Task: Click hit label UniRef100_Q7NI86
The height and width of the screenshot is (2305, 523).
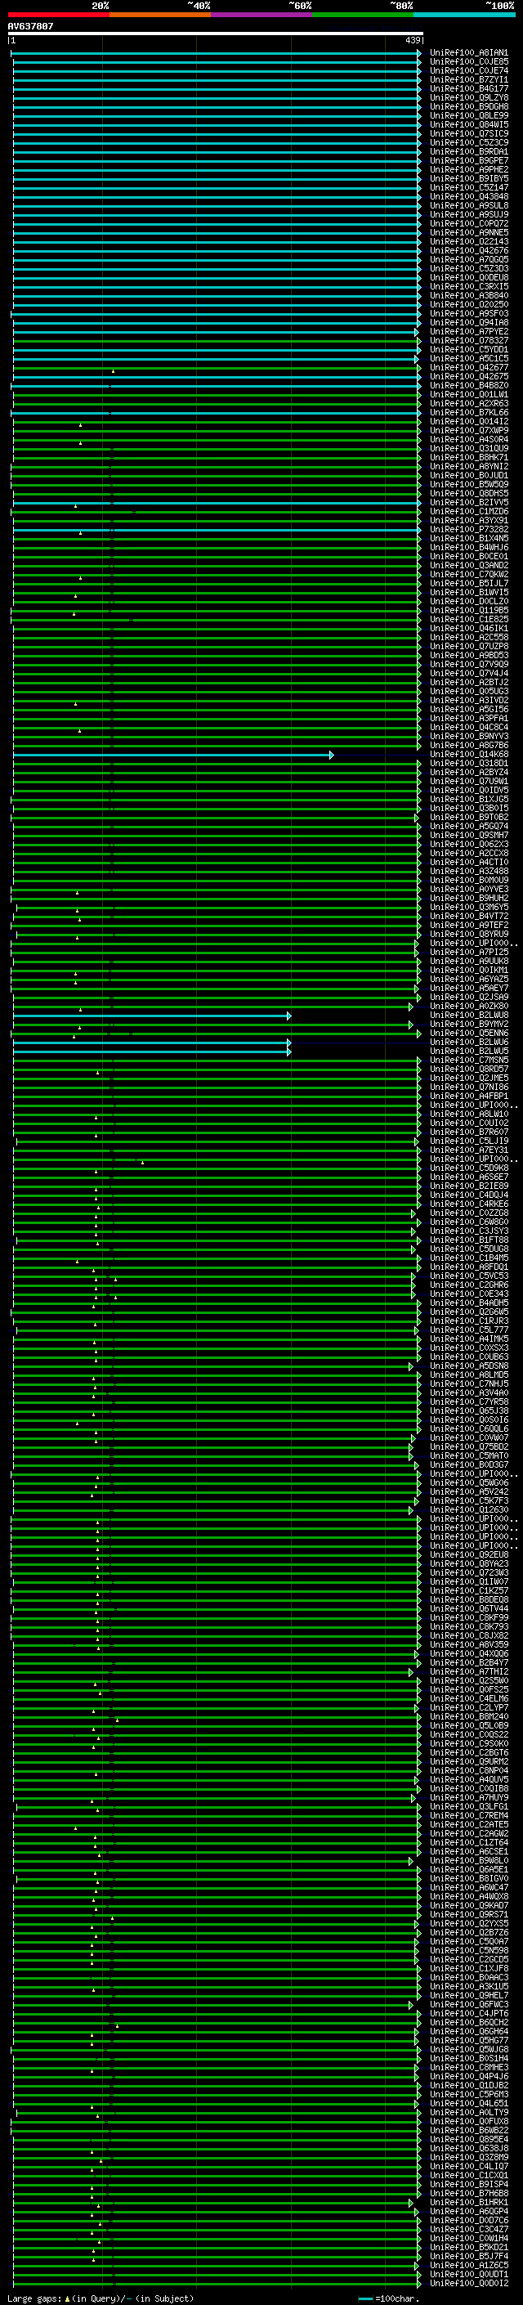Action: (468, 1087)
